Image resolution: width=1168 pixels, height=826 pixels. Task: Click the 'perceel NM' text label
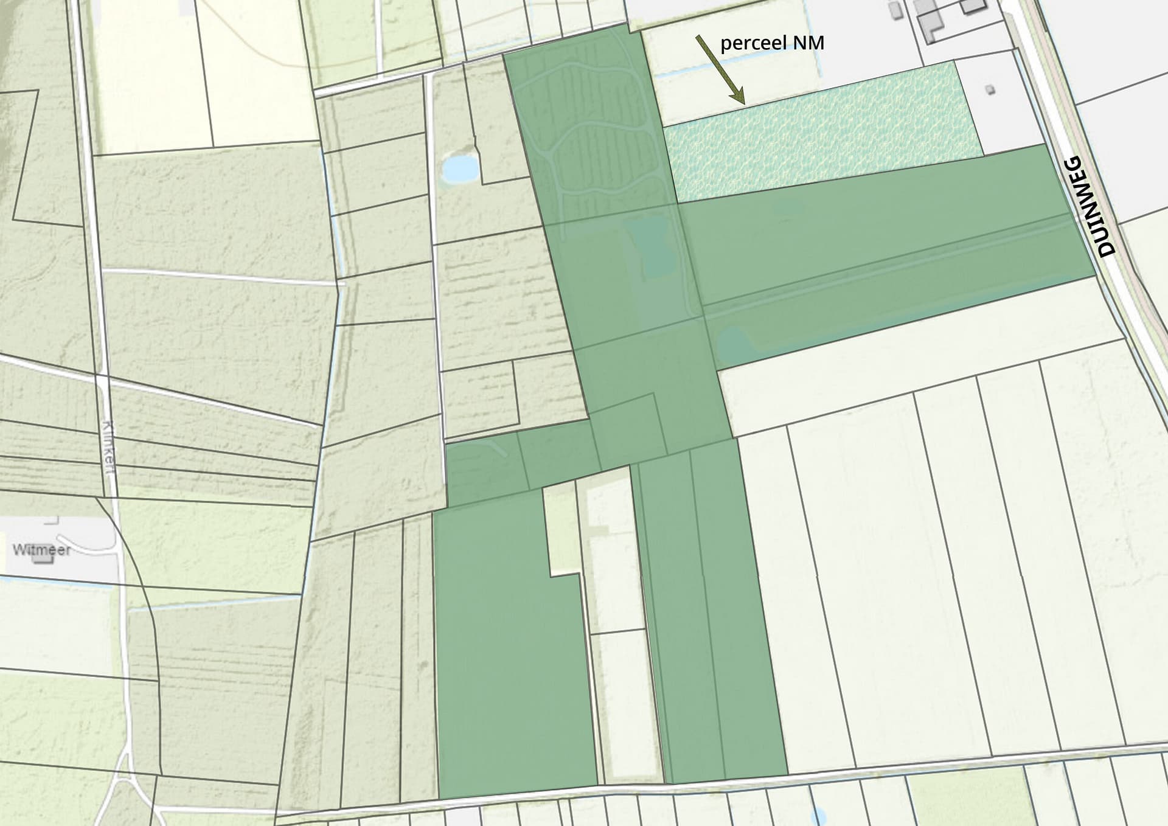coord(772,43)
